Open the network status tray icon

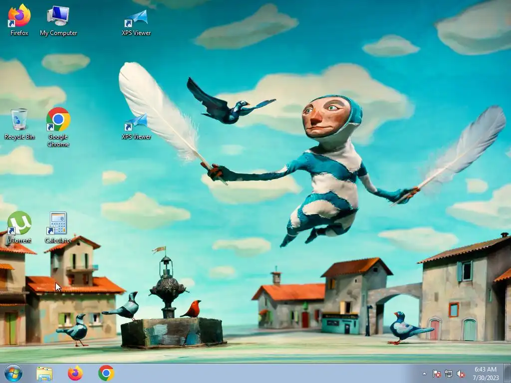(x=449, y=374)
